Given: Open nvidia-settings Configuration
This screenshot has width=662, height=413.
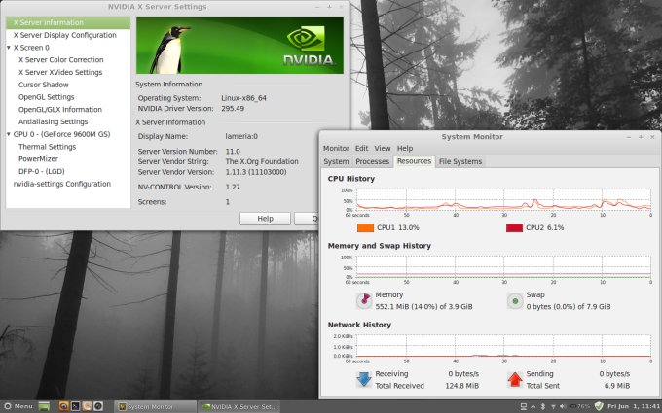Looking at the screenshot, I should click(x=61, y=184).
